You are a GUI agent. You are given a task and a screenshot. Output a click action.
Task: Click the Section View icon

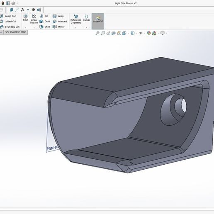click(114, 33)
